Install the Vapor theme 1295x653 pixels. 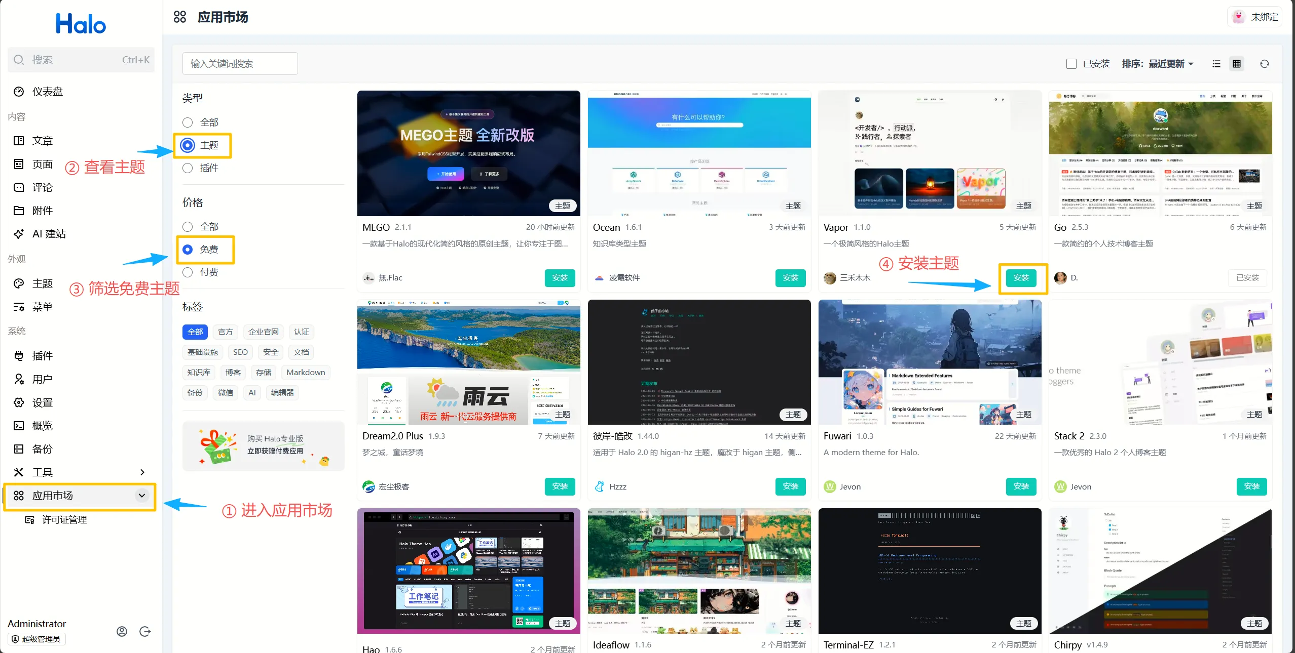pos(1021,278)
